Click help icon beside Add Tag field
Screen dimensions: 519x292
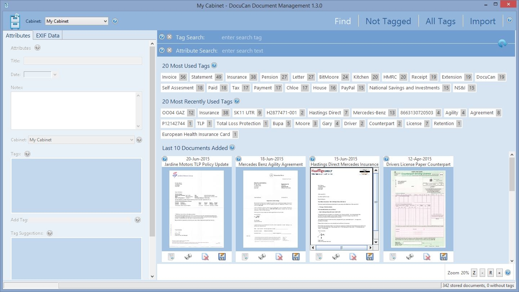(x=138, y=220)
